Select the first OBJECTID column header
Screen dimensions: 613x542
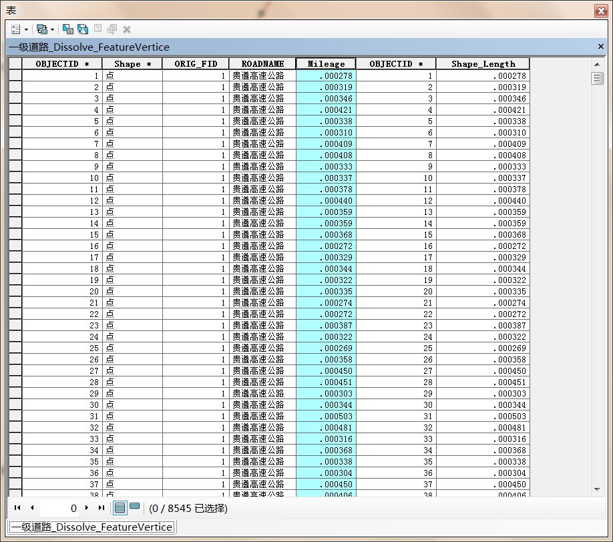[x=62, y=63]
